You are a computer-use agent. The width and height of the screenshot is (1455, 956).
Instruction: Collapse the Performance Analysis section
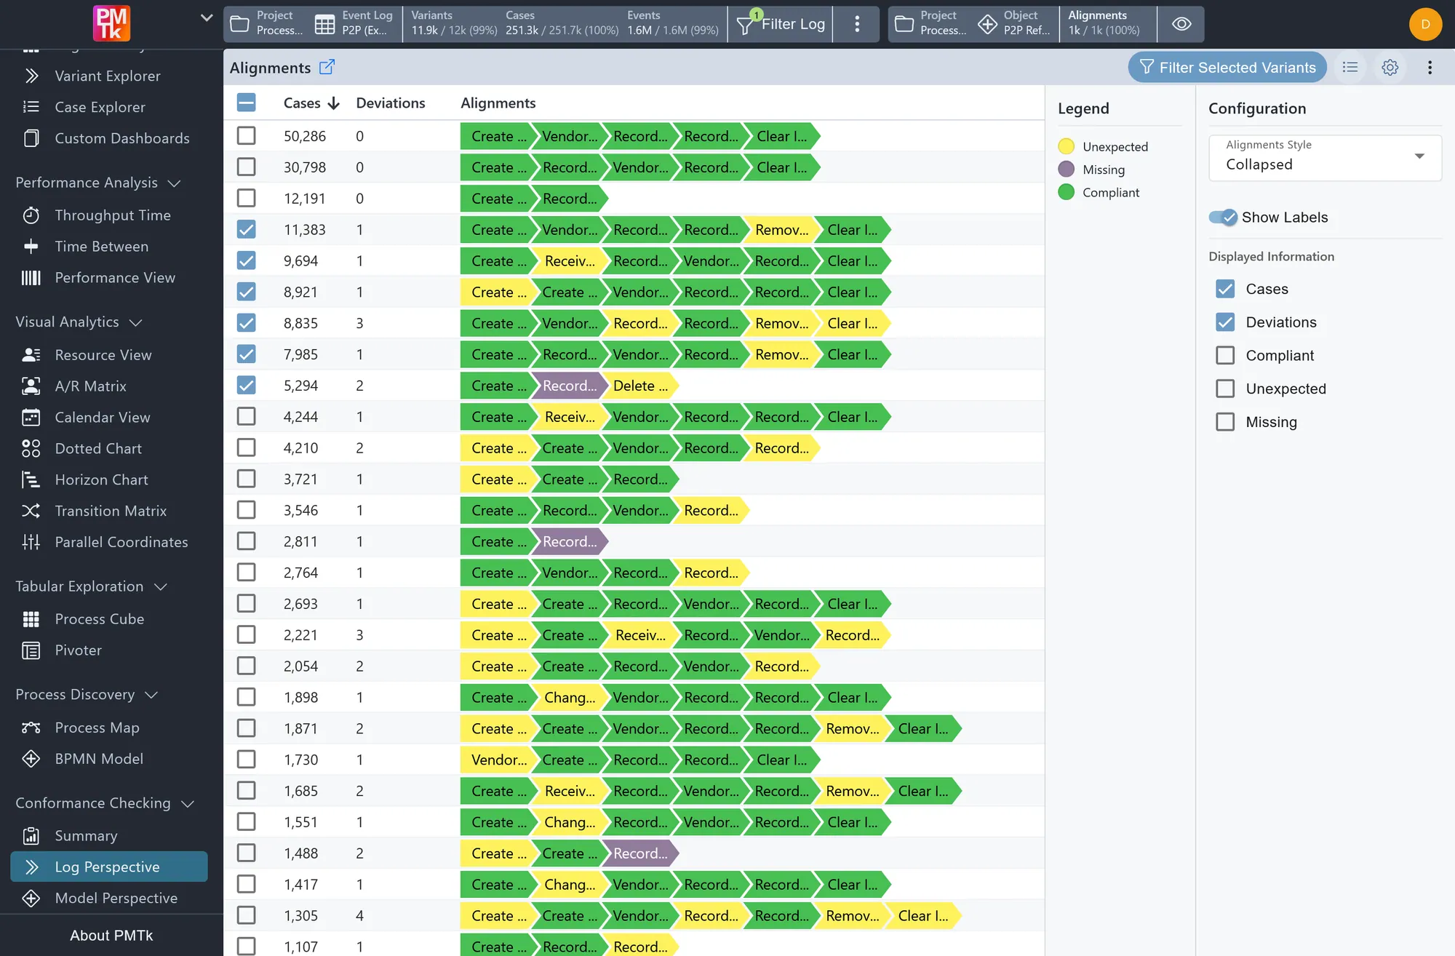(x=174, y=183)
